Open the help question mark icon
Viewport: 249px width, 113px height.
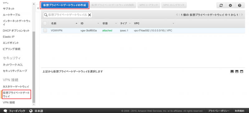240,5
